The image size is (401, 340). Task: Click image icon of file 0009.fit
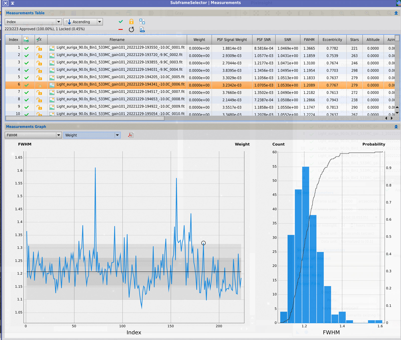(x=52, y=107)
